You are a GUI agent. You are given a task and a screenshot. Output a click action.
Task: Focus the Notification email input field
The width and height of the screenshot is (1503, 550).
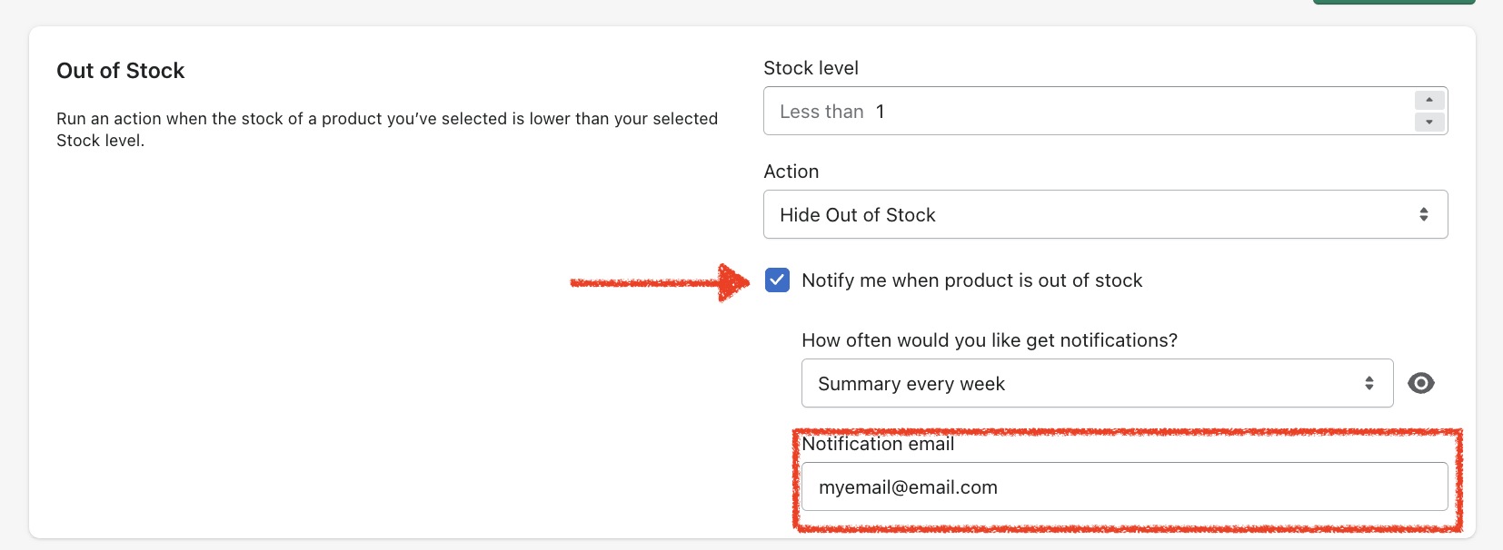(1123, 487)
